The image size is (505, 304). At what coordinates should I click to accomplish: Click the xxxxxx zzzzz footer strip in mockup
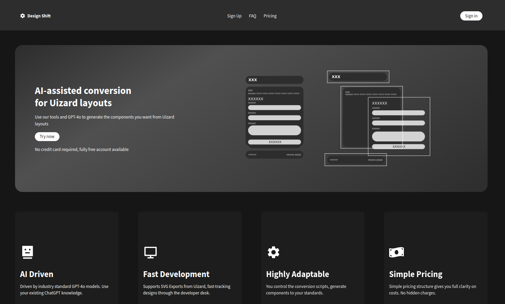(x=274, y=154)
